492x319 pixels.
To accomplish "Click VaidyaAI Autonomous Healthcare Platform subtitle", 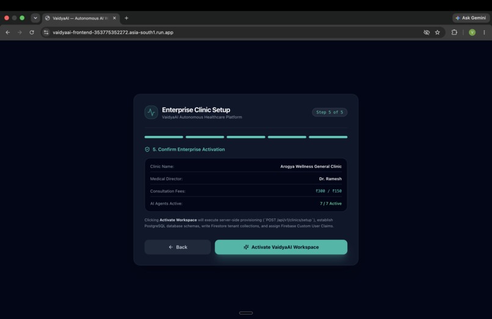I will [202, 117].
